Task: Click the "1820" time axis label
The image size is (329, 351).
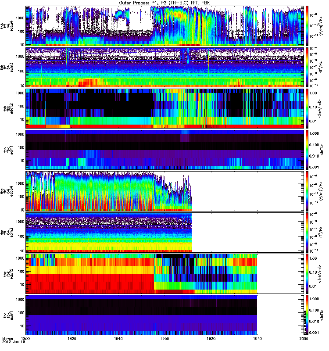Action: pos(72,338)
